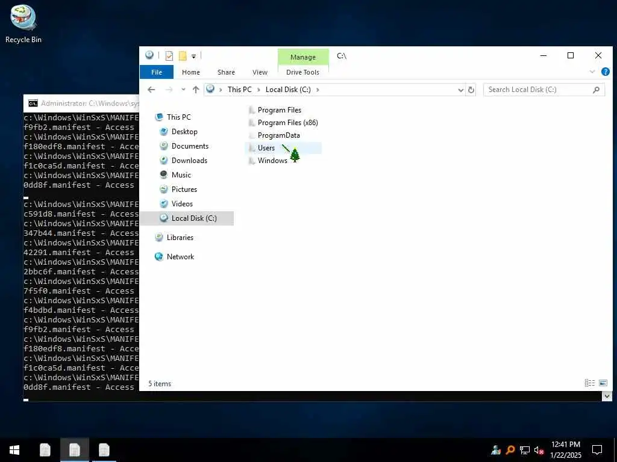Open the File ribbon tab
The height and width of the screenshot is (462, 617).
point(157,72)
